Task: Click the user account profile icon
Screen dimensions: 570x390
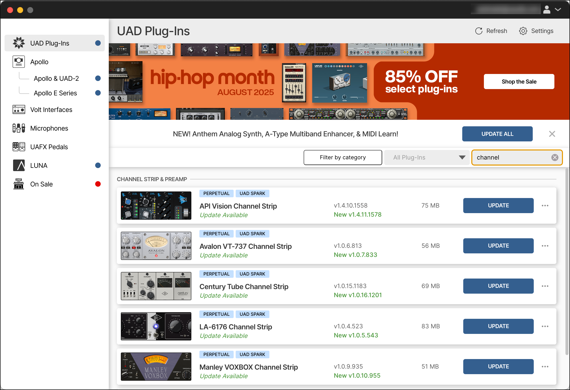Action: [x=547, y=10]
